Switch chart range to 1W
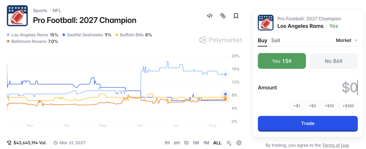Viewport: 366px width, 149px height. click(196, 143)
